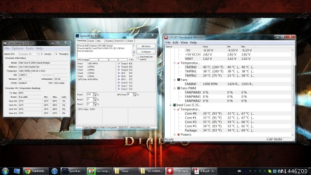Open the View menu in Hardware Monitor
This screenshot has width=311, height=175.
click(x=184, y=42)
